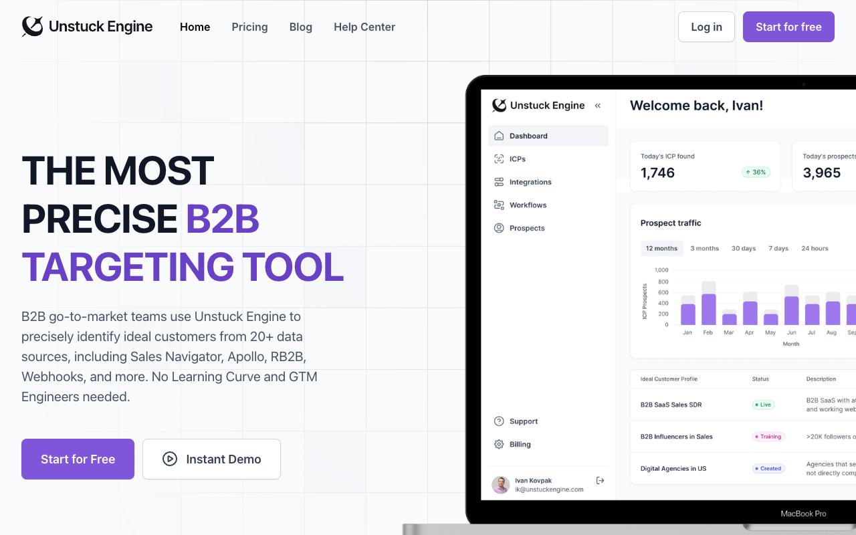This screenshot has width=856, height=535.
Task: Switch to the 3 months tab
Action: (x=705, y=248)
